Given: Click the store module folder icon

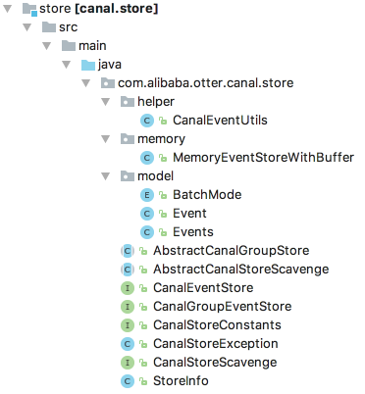Looking at the screenshot, I should tap(29, 9).
